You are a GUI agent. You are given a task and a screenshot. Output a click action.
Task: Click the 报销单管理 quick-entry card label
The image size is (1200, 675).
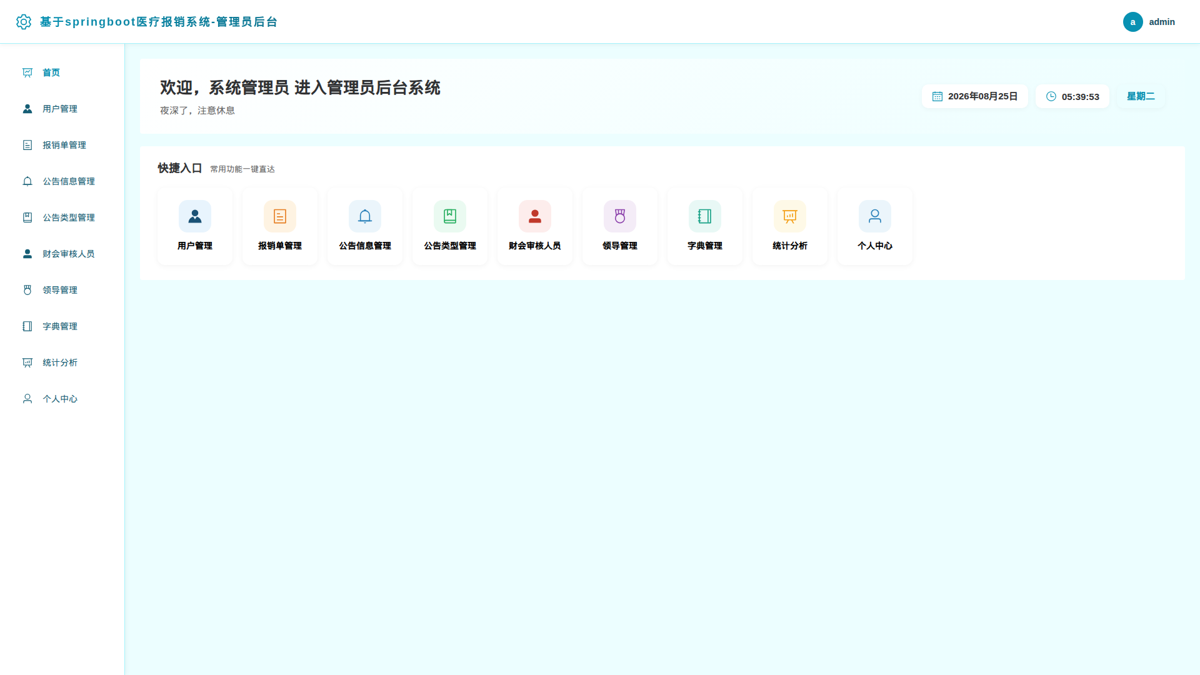point(280,246)
